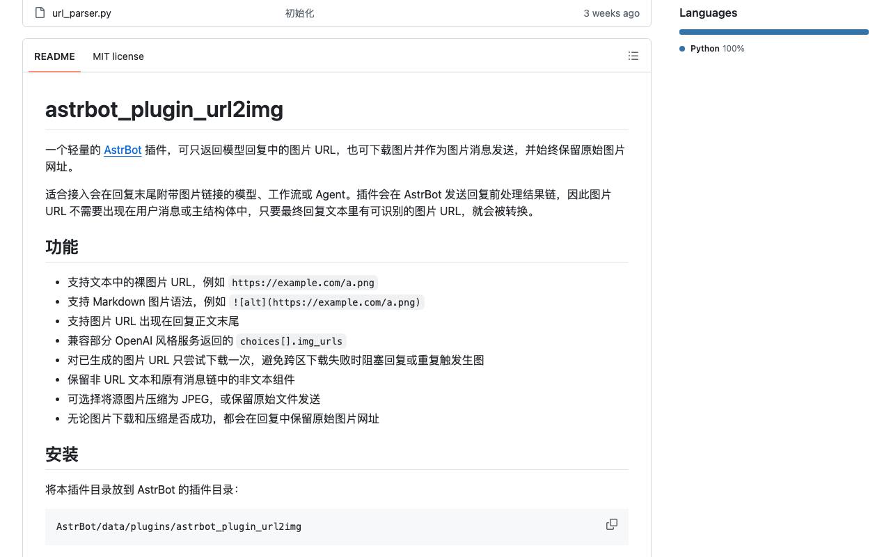Click the bullet "保留非 URL 文本和原有消息链中的非文本组件"

[181, 379]
